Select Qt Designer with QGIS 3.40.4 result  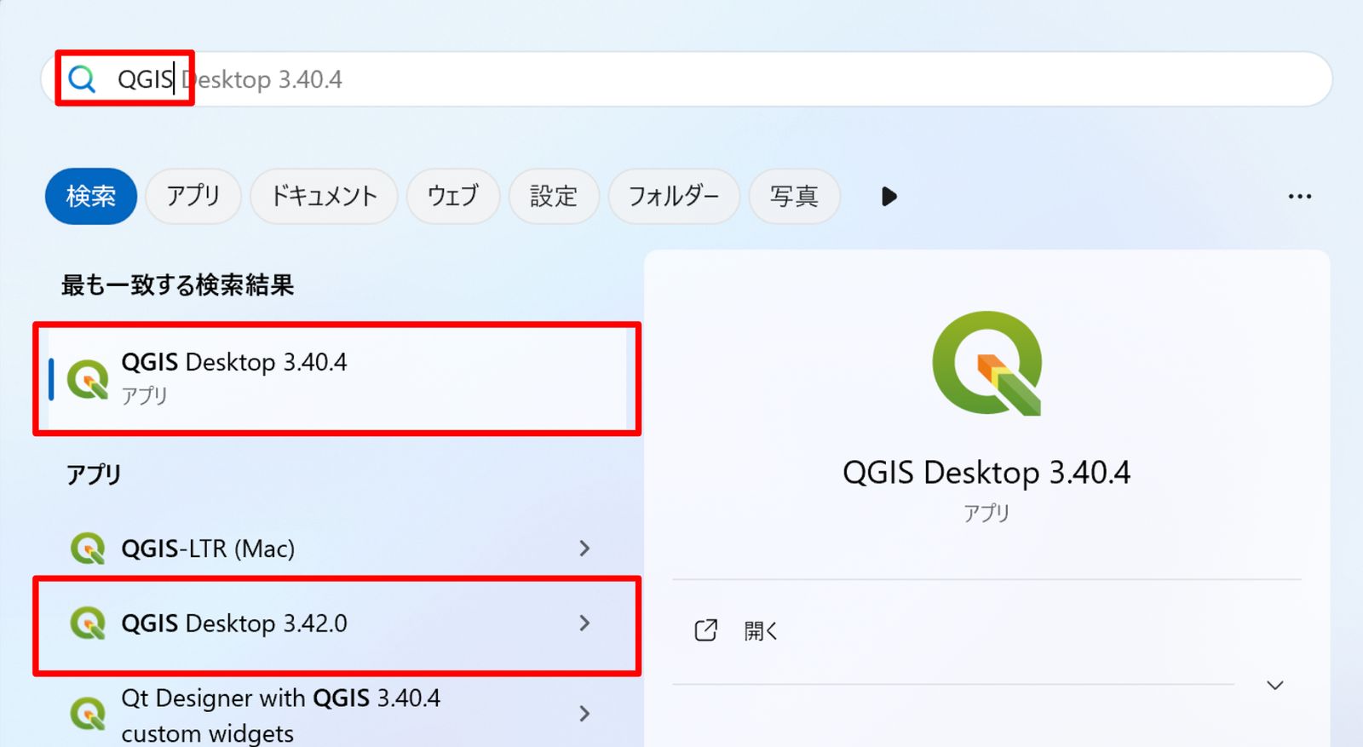pyautogui.click(x=337, y=714)
